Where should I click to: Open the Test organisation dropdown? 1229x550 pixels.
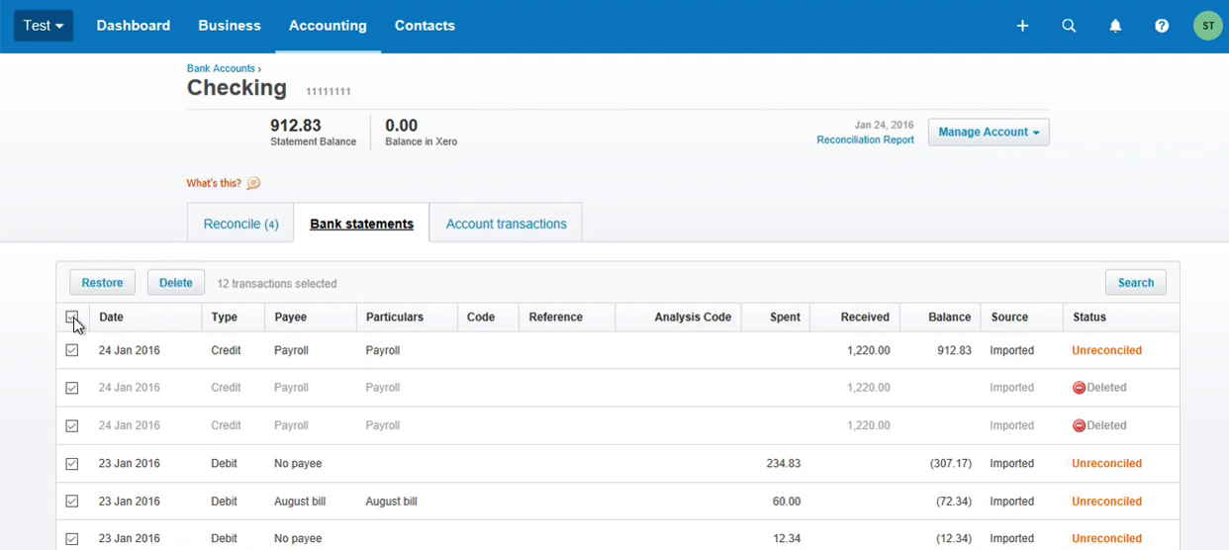(44, 26)
